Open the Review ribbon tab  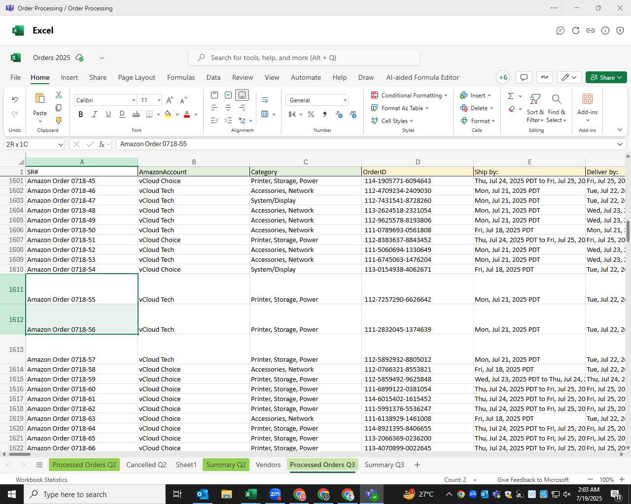pyautogui.click(x=243, y=77)
